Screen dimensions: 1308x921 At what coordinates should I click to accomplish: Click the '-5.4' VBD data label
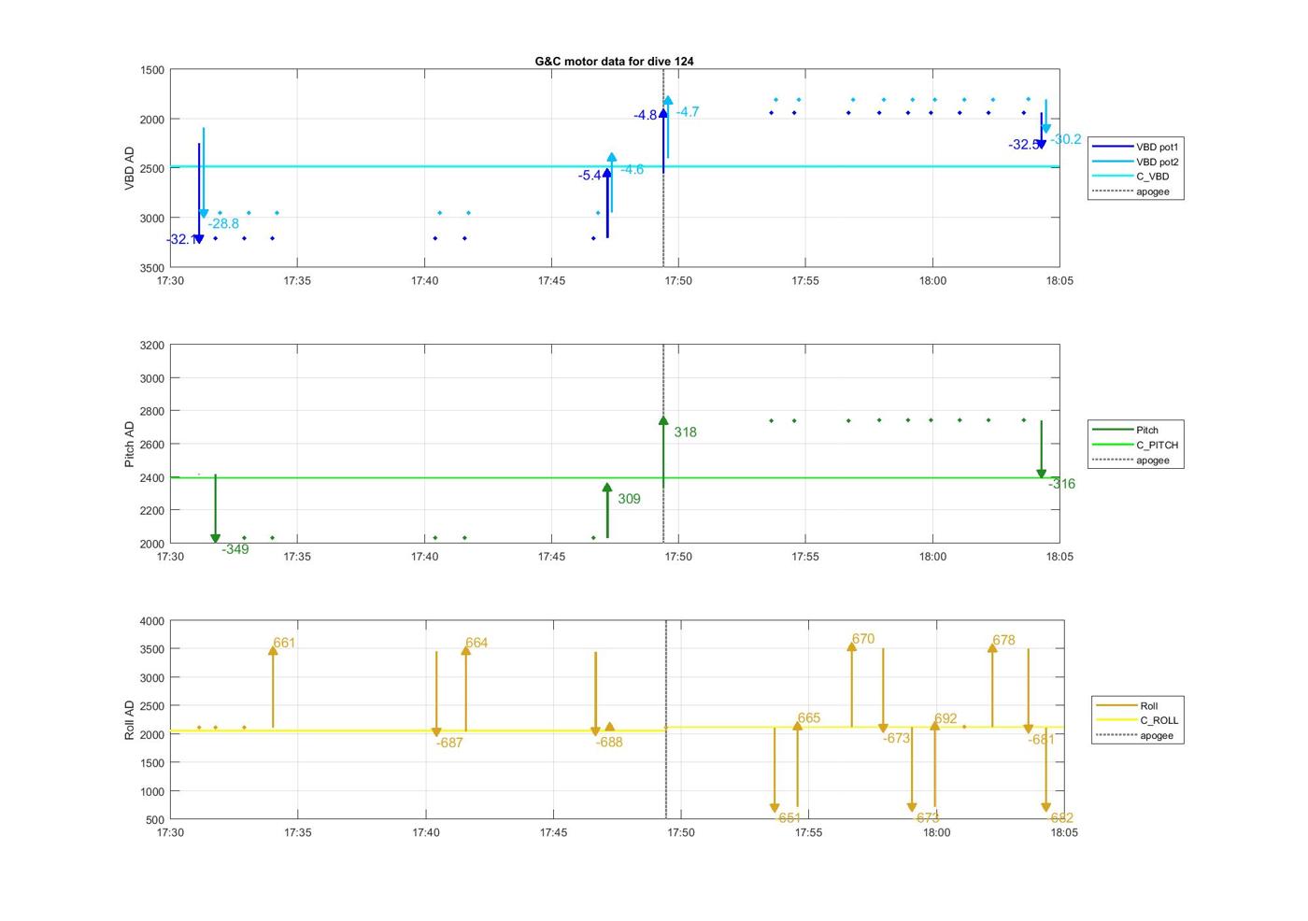pyautogui.click(x=590, y=176)
